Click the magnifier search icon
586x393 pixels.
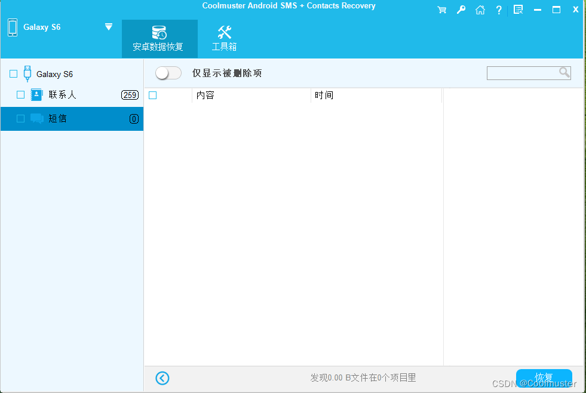[x=564, y=72]
